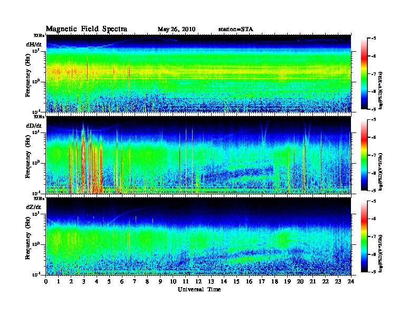
Task: Click the dH/dt spectrogram panel
Action: 198,73
